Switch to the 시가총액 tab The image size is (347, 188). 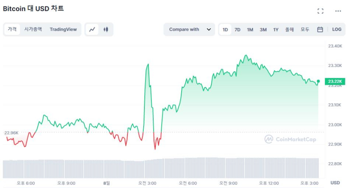[x=33, y=29]
